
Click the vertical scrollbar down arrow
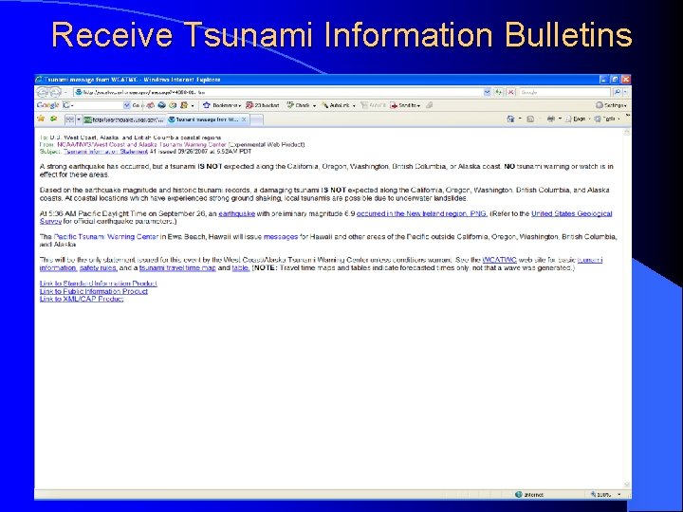(627, 485)
